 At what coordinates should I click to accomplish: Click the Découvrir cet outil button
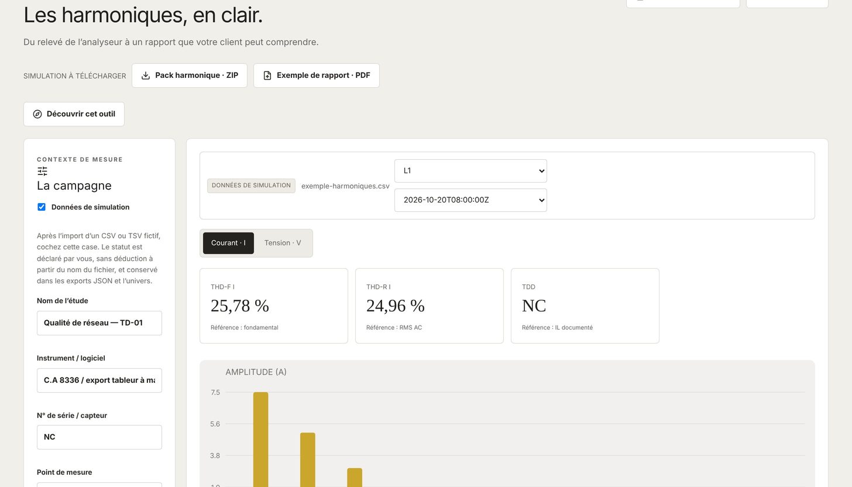[74, 114]
